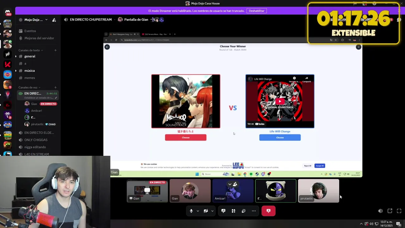
Task: Open camera options dropdown arrow
Action: click(x=212, y=211)
